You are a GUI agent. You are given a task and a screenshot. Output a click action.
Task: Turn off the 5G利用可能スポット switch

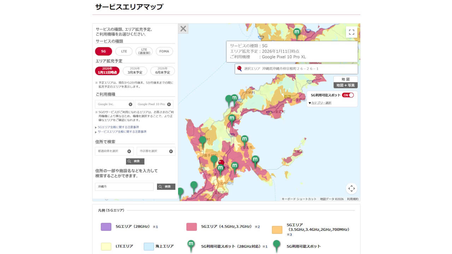(x=347, y=95)
